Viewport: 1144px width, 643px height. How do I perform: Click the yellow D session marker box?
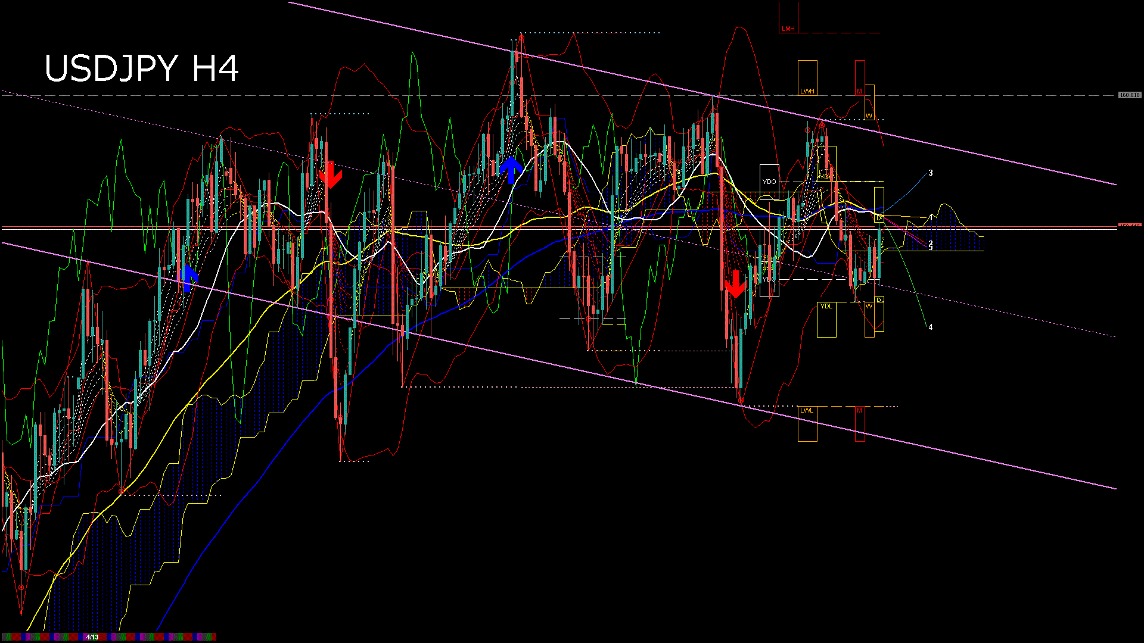tap(879, 205)
